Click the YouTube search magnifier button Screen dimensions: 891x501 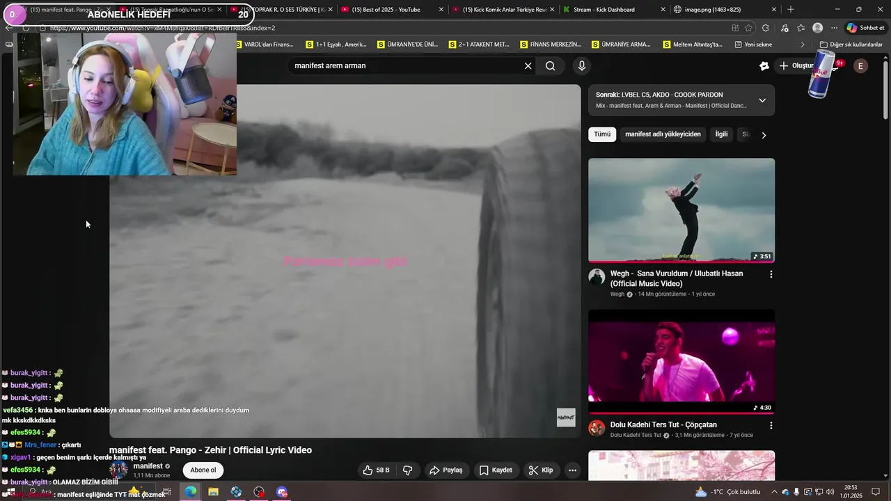(550, 66)
